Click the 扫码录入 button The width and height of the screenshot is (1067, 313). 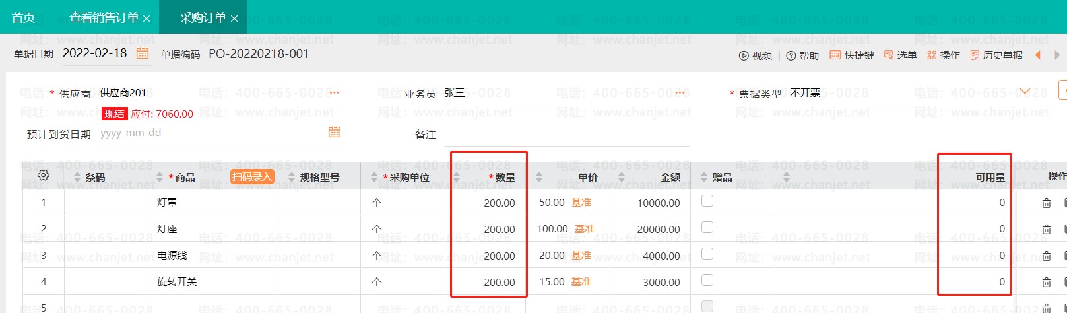pyautogui.click(x=252, y=176)
